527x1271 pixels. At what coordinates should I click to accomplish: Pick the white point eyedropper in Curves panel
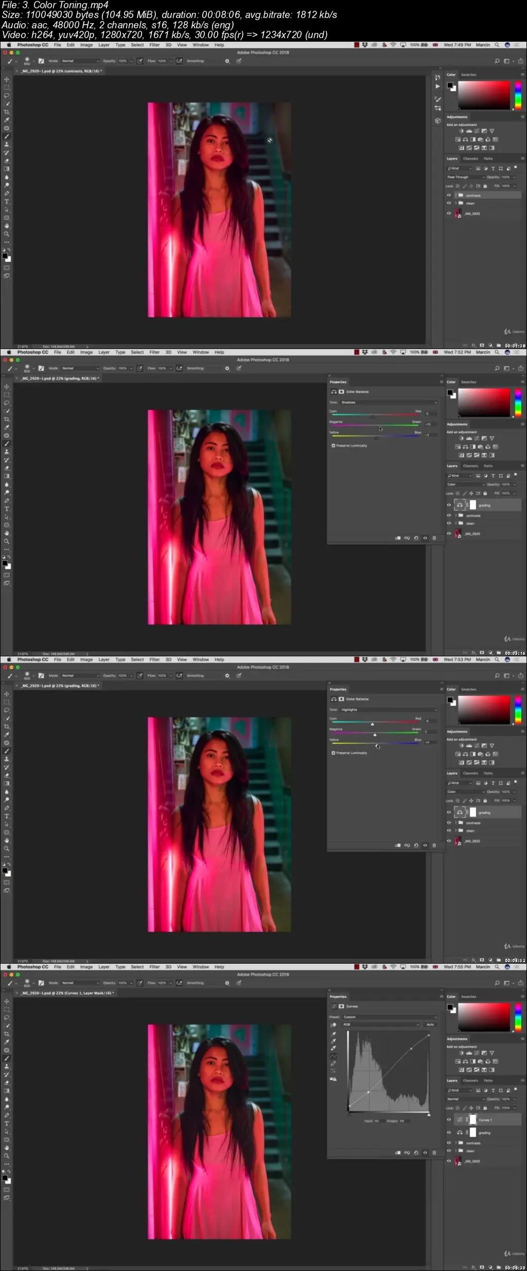click(x=333, y=1048)
